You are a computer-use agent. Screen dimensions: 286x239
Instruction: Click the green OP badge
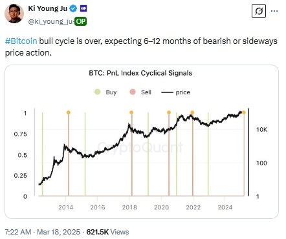point(80,21)
